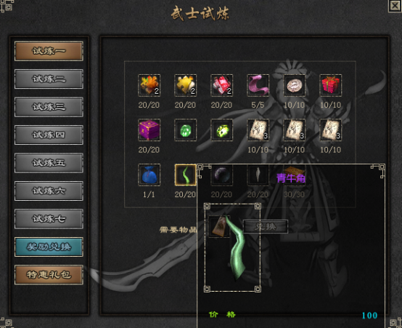This screenshot has width=402, height=328.
Task: Click the 兑换 exchange button
Action: point(266,227)
